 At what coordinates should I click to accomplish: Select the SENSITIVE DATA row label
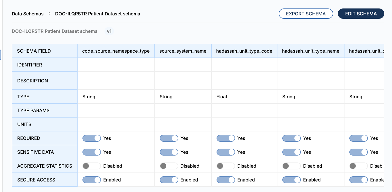[x=45, y=152]
